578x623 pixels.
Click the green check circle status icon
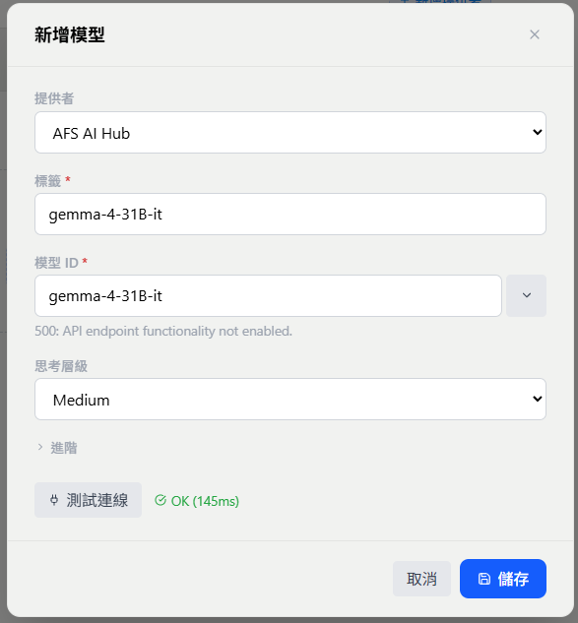click(161, 500)
